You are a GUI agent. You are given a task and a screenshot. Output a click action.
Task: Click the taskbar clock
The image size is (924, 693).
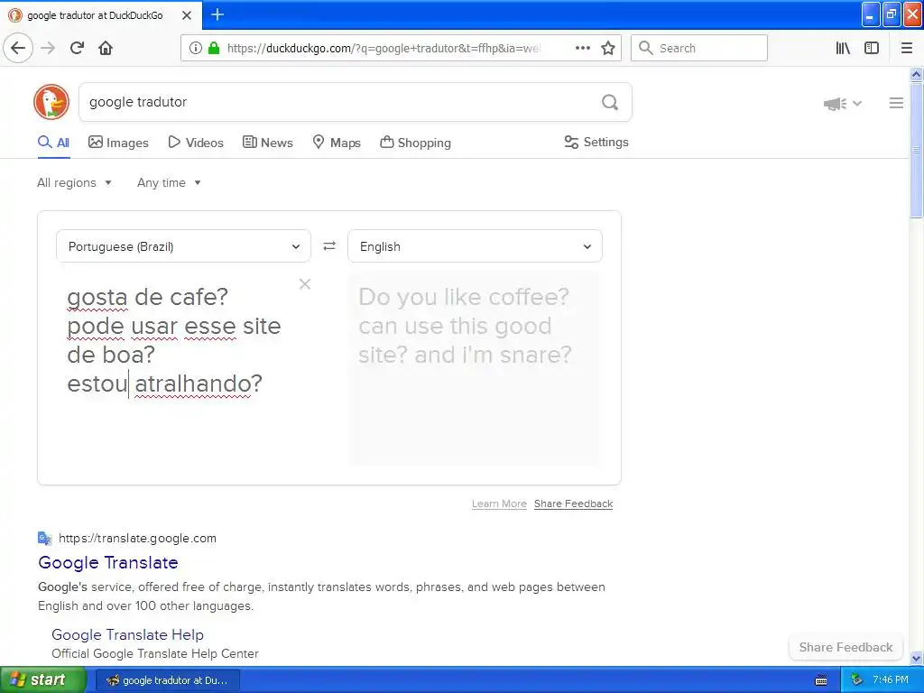(x=891, y=680)
